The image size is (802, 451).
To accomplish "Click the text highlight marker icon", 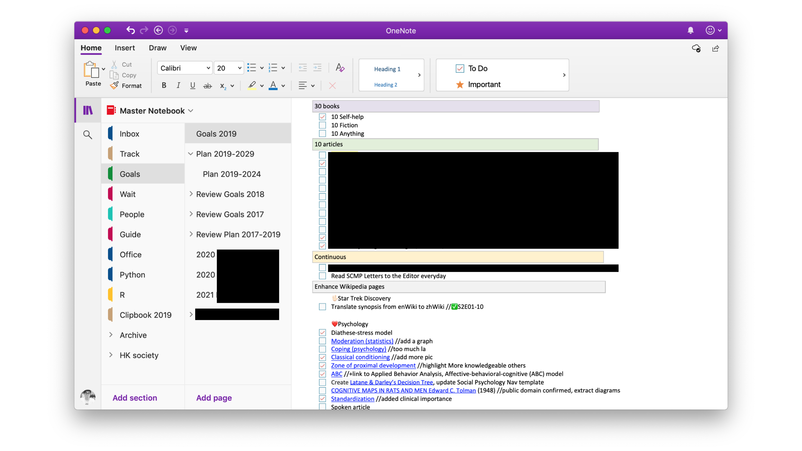I will (252, 86).
